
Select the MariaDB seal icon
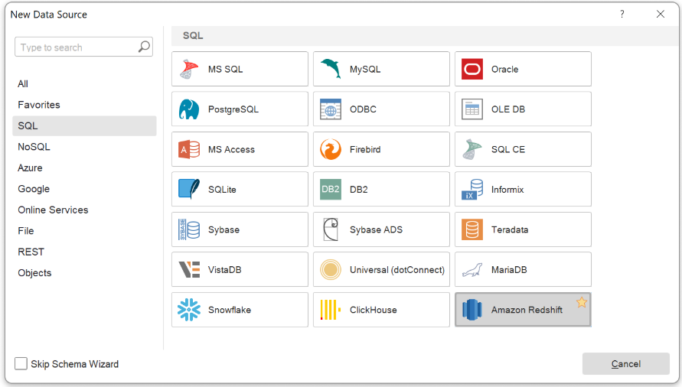click(472, 270)
